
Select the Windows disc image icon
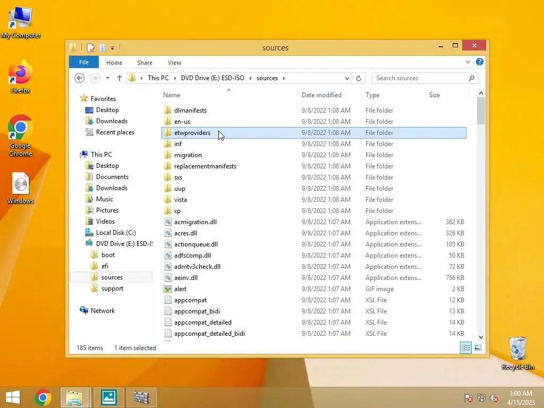click(x=21, y=189)
